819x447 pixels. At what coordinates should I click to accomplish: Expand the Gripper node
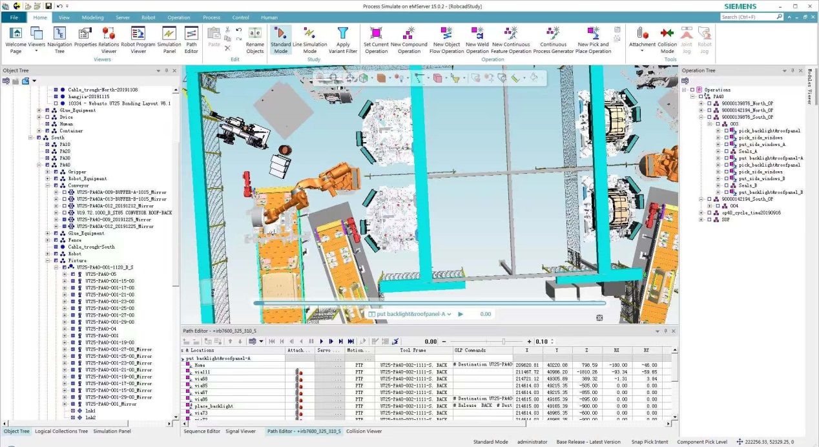[47, 172]
